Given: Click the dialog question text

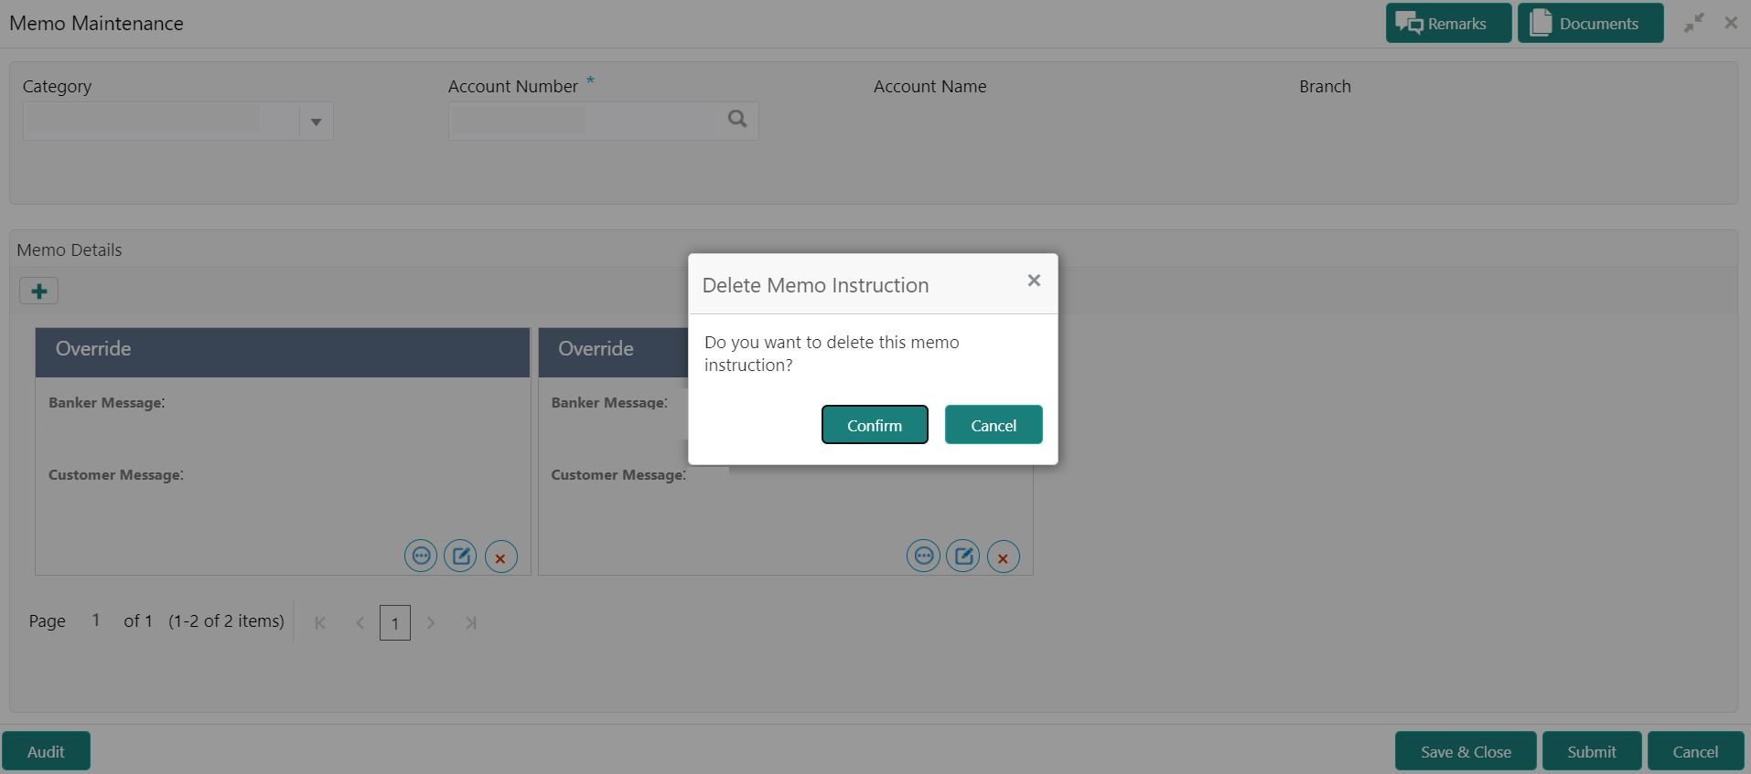Looking at the screenshot, I should tap(832, 354).
